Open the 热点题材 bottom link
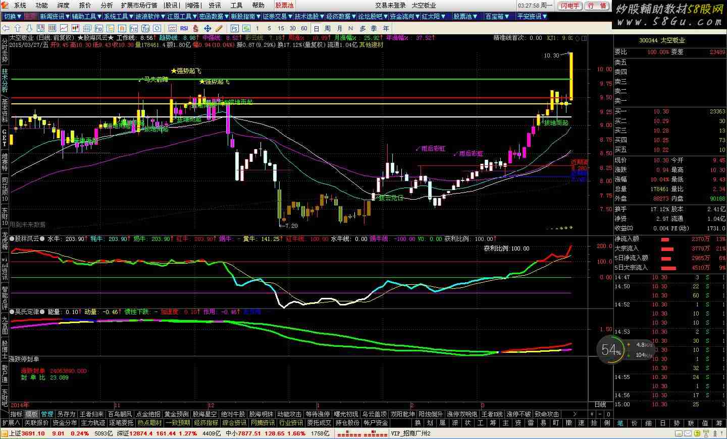Image resolution: width=727 pixels, height=439 pixels. pyautogui.click(x=149, y=422)
